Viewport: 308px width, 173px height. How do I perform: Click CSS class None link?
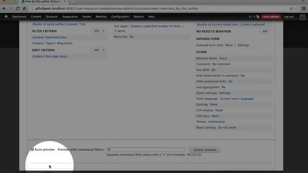[215, 116]
